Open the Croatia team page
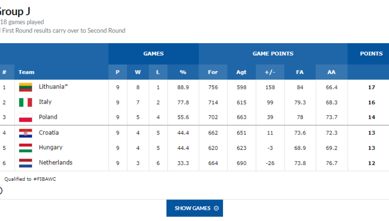This screenshot has width=389, height=221. [49, 133]
